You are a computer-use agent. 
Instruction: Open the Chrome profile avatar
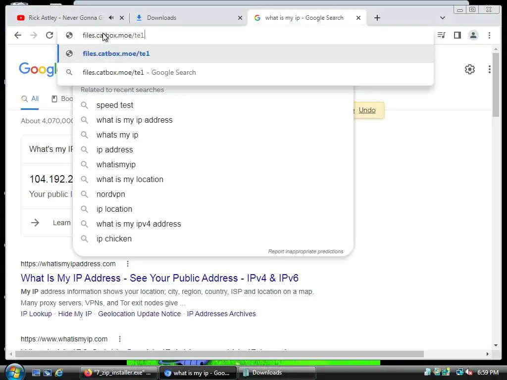click(473, 35)
